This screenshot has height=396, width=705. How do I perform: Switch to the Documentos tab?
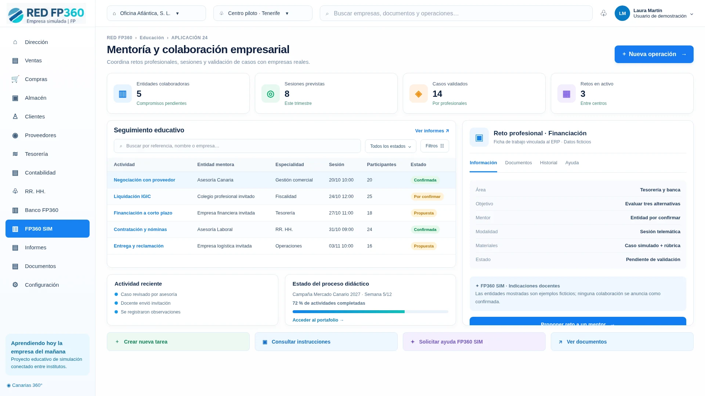click(x=518, y=163)
